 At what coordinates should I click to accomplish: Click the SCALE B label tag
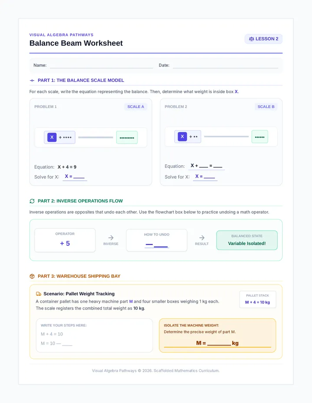coord(266,107)
